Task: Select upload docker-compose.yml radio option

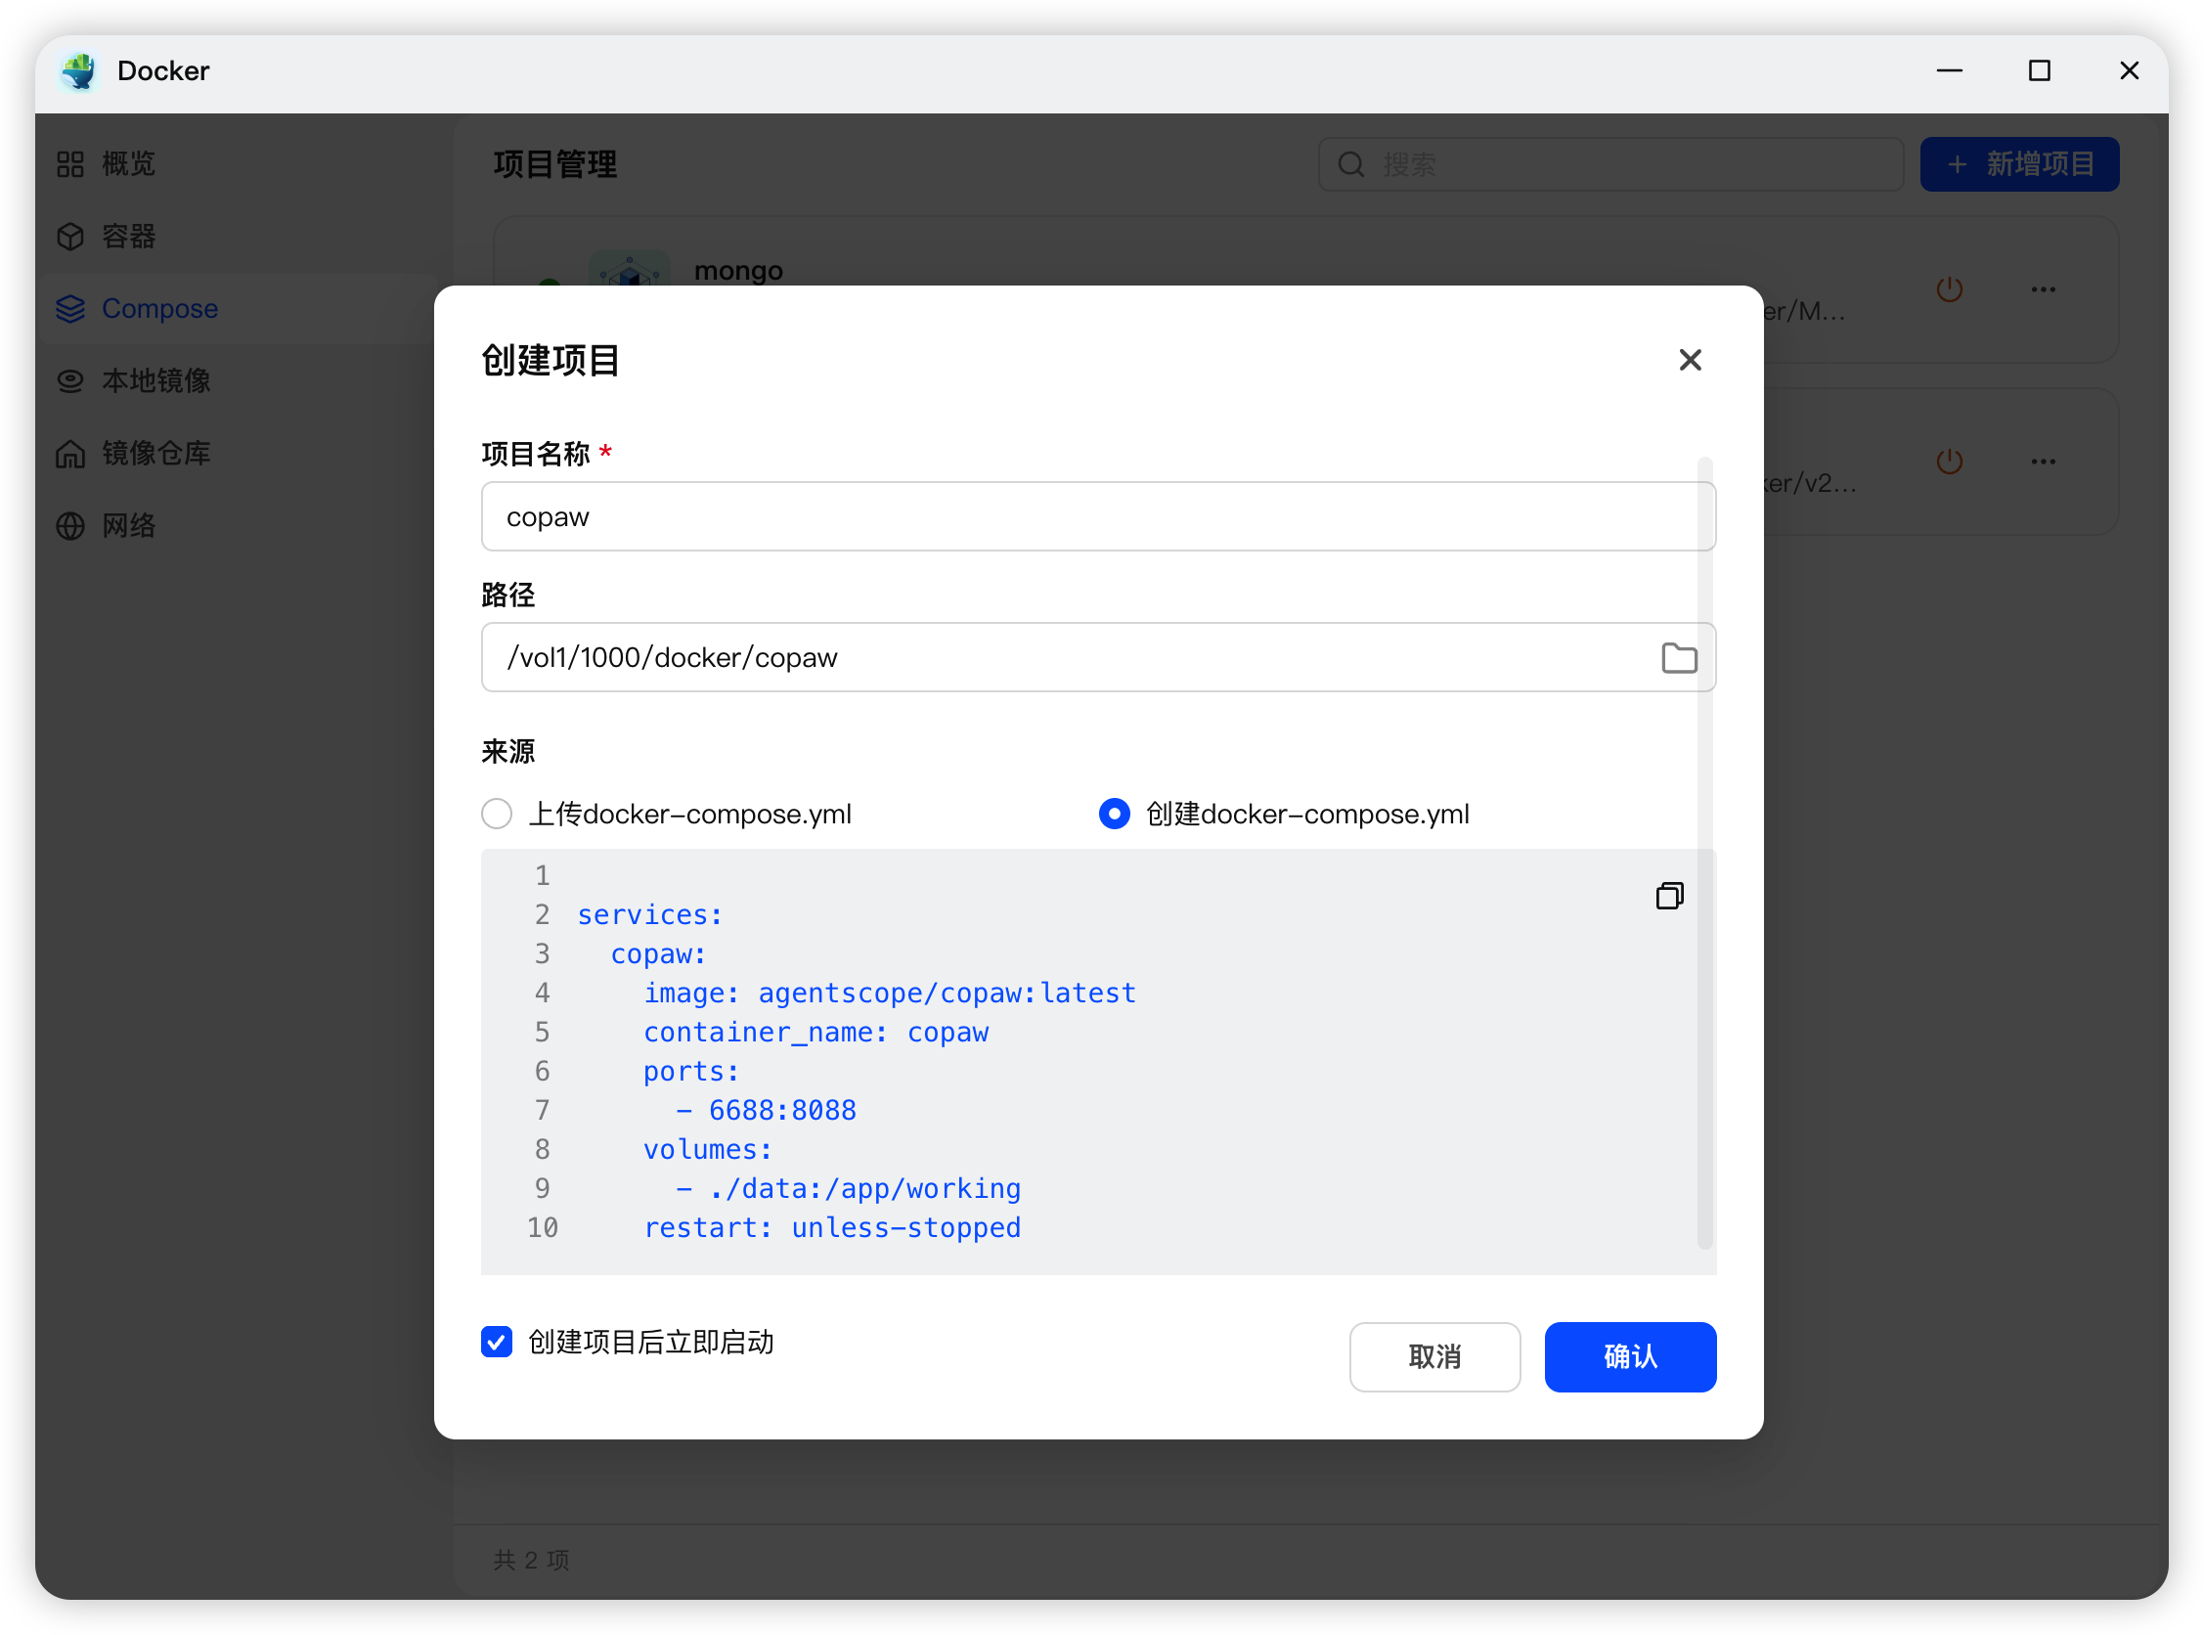Action: (497, 814)
